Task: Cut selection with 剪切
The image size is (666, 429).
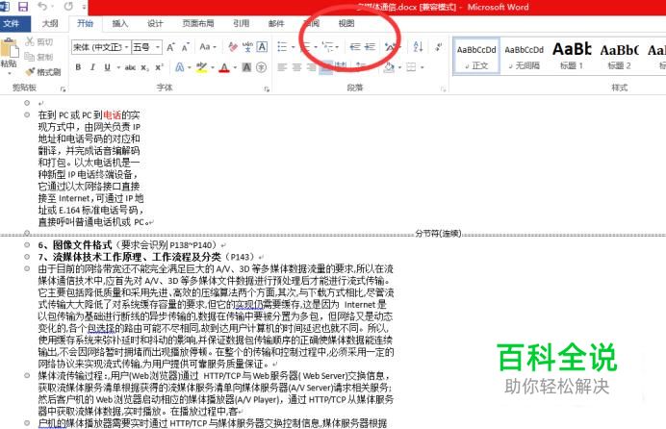Action: pyautogui.click(x=39, y=41)
